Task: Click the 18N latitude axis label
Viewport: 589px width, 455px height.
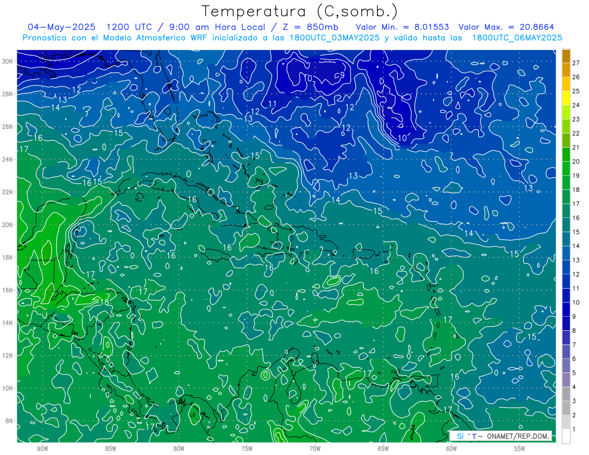Action: [7, 257]
